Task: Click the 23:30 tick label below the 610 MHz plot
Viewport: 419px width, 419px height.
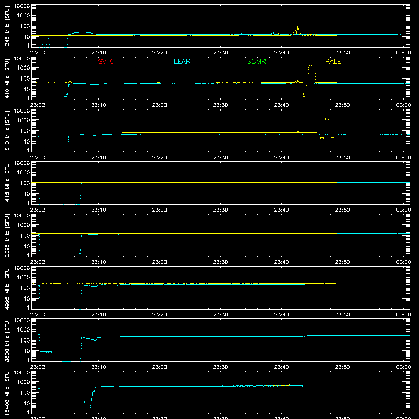Action: click(x=220, y=158)
